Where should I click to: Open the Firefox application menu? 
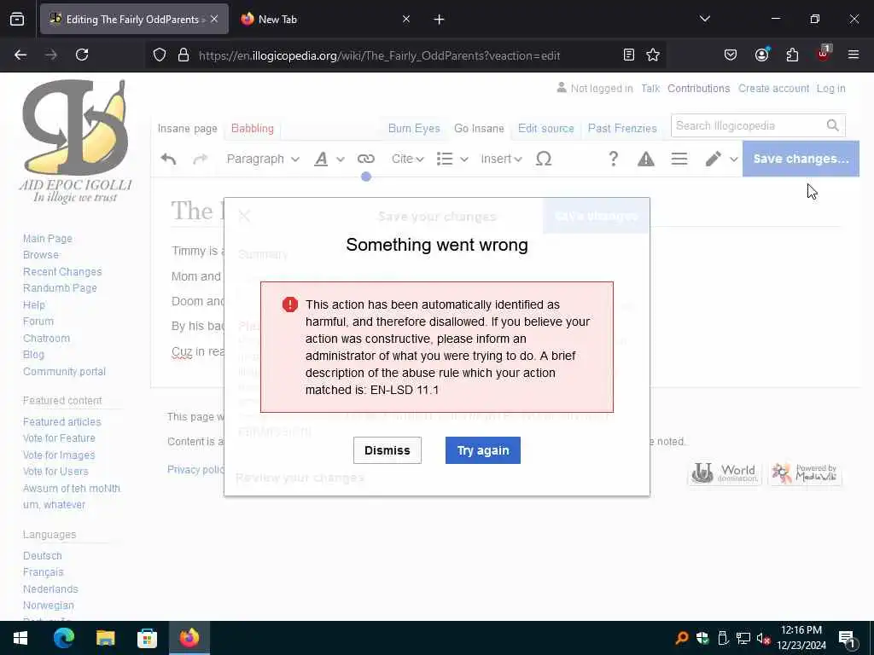pos(854,55)
